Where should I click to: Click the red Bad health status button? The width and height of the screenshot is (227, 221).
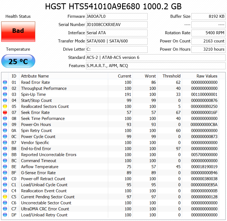point(18,31)
